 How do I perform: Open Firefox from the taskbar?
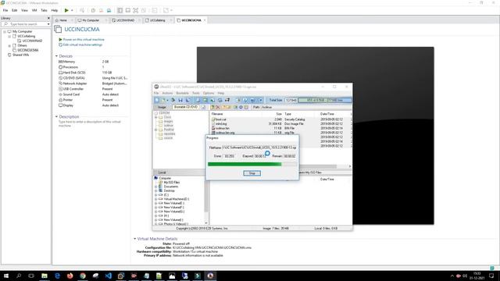tap(70, 276)
